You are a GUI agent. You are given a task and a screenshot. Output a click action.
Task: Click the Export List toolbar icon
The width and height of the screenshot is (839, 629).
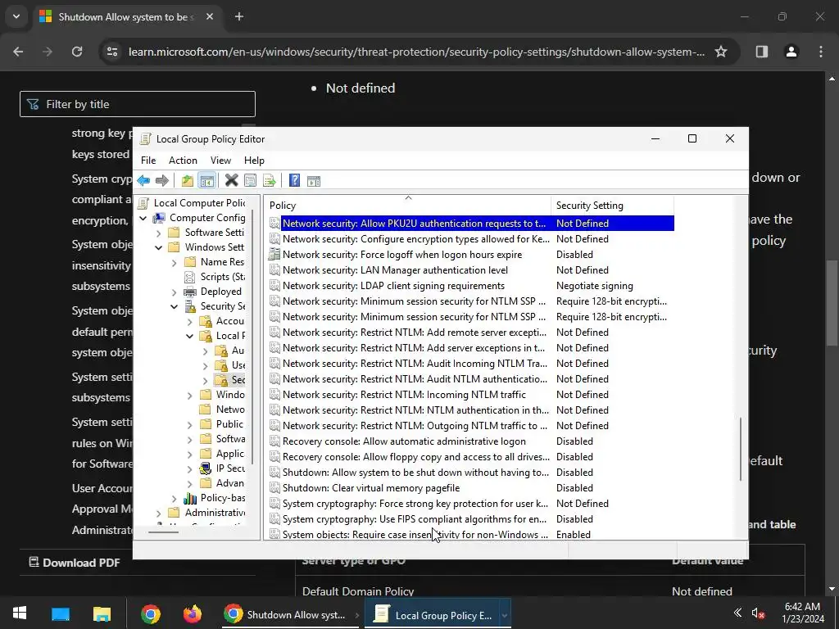269,181
